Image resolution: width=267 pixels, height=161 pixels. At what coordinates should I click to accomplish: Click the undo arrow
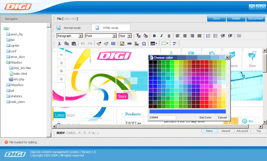tap(83, 44)
